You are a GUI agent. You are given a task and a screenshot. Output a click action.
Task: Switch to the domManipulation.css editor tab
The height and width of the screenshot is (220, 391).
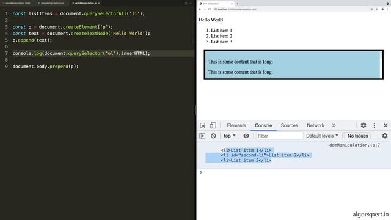point(53,3)
